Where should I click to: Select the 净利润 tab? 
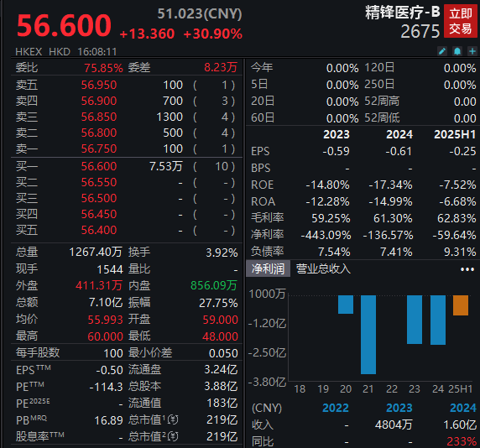269,269
